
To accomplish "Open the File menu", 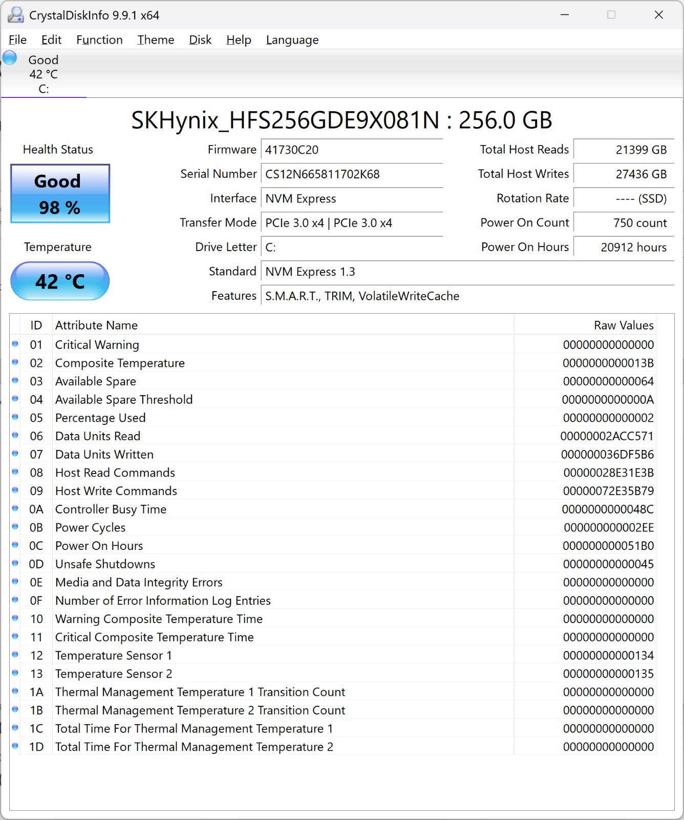I will (17, 39).
